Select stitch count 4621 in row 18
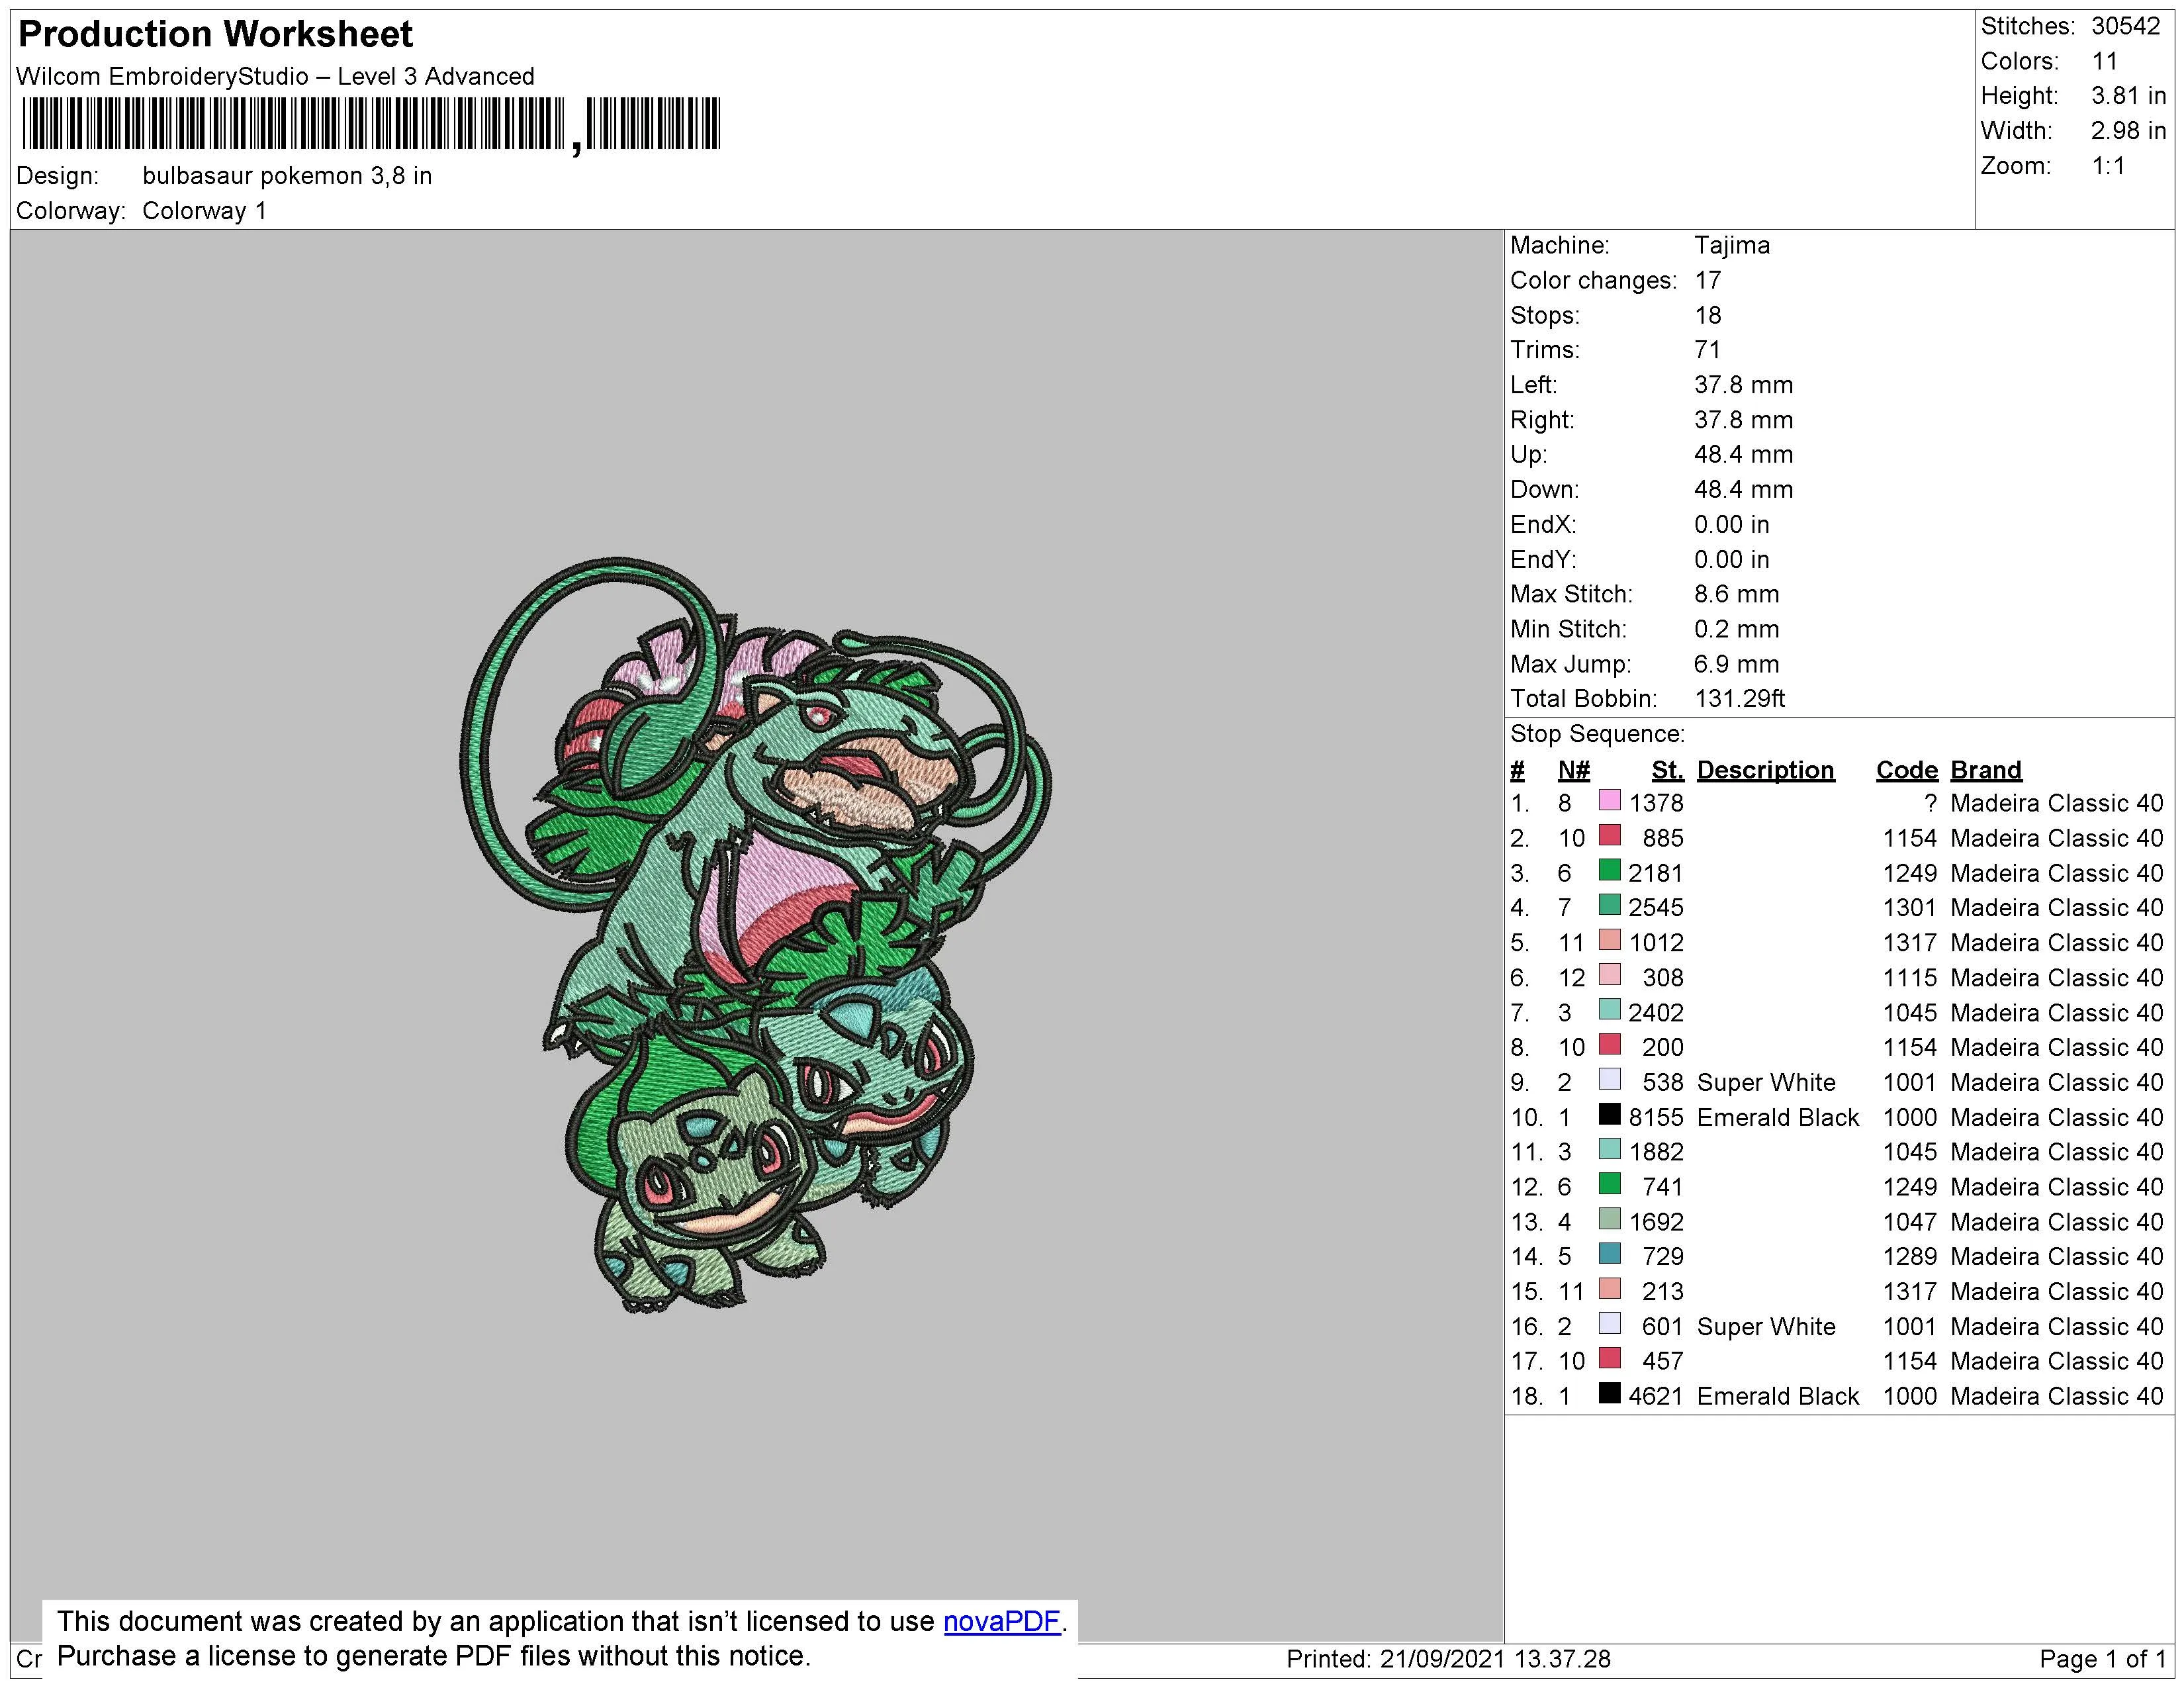Image resolution: width=2184 pixels, height=1688 pixels. tap(1656, 1396)
